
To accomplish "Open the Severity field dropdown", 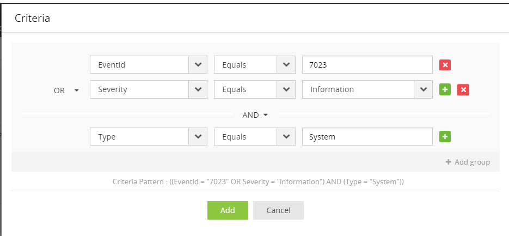I will (198, 90).
